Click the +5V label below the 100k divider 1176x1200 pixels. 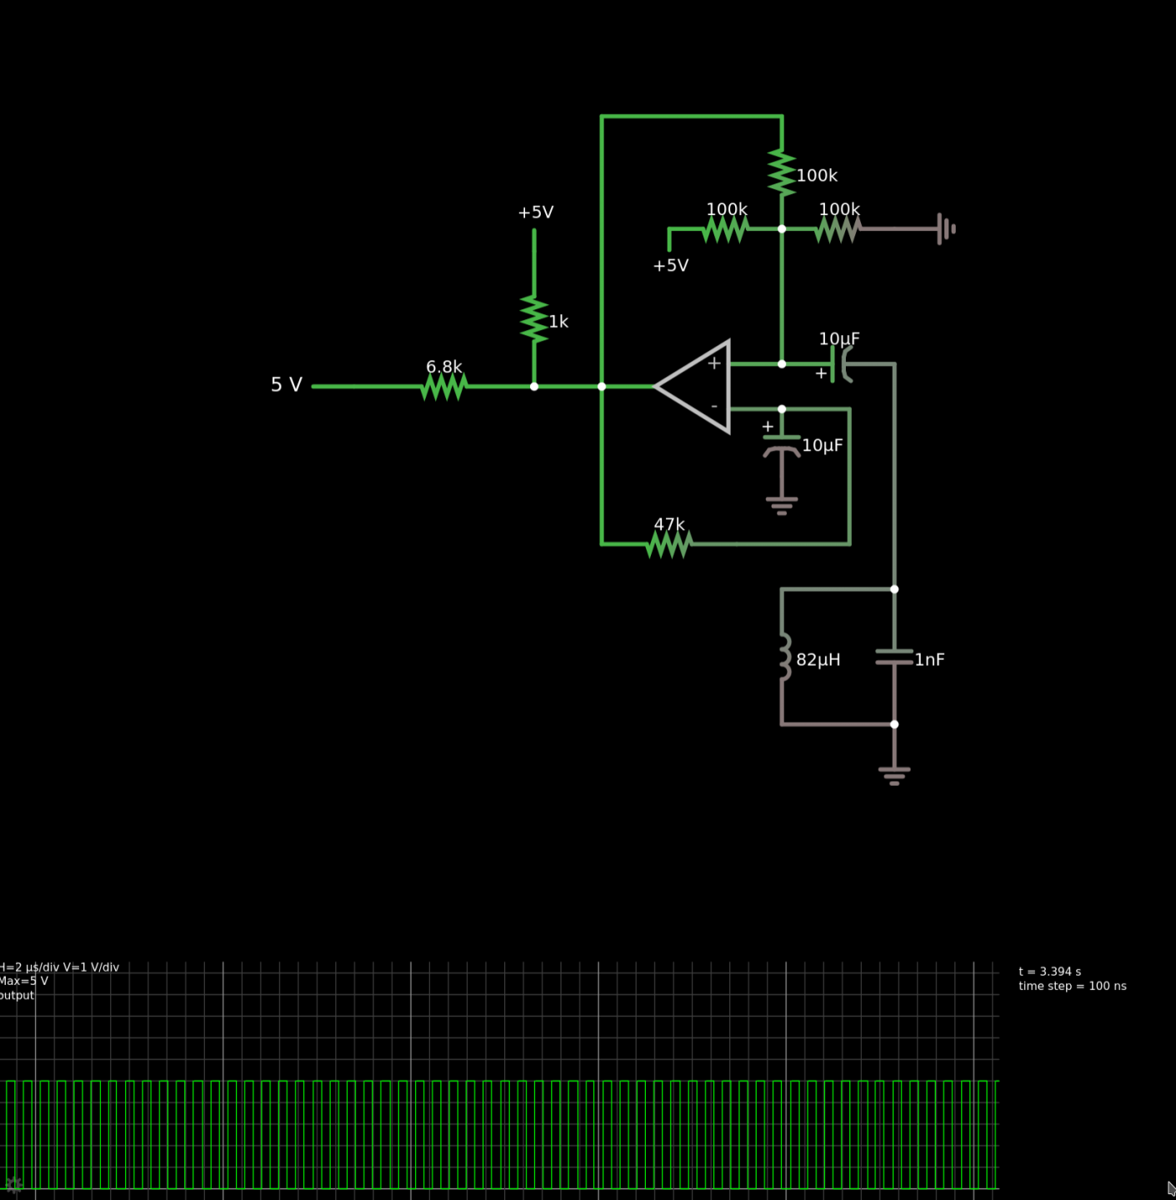point(670,266)
